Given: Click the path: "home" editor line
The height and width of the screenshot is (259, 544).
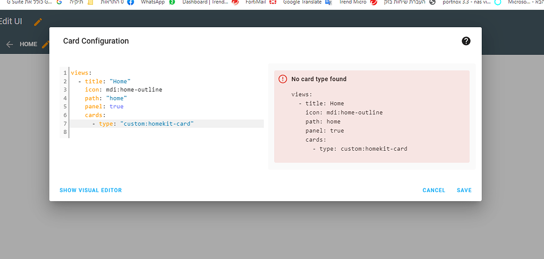Looking at the screenshot, I should (x=166, y=98).
